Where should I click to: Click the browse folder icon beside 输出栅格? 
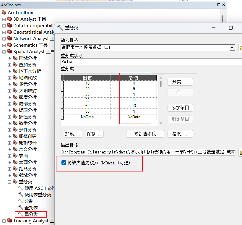tap(241, 153)
